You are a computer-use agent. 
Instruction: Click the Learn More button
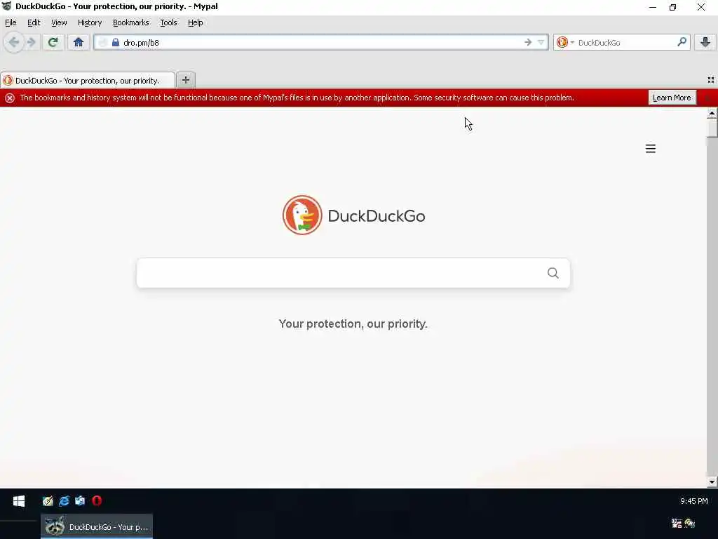(x=672, y=98)
